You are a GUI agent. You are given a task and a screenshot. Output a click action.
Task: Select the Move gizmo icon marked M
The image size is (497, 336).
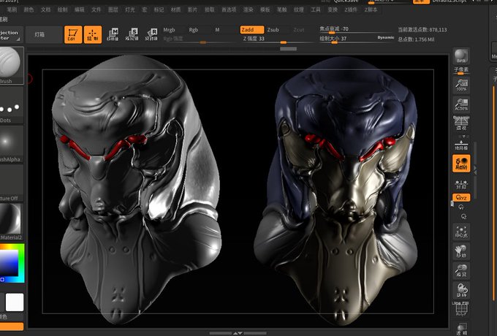[x=113, y=34]
